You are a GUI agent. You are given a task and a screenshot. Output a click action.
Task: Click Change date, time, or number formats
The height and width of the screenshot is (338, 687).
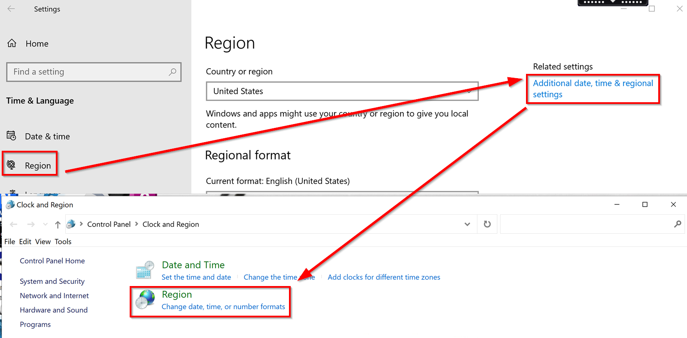pos(223,307)
